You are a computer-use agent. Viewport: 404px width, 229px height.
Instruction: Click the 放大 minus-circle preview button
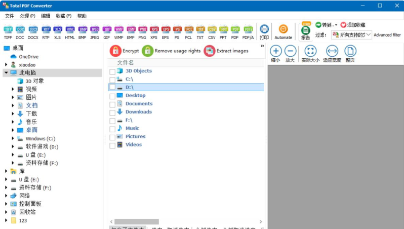[290, 54]
